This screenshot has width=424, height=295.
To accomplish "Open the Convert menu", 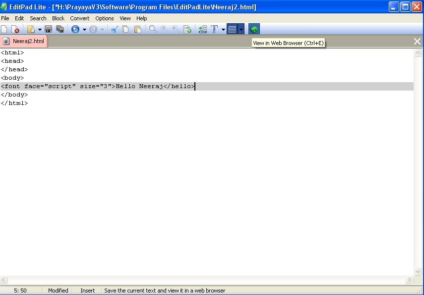I will click(x=79, y=18).
